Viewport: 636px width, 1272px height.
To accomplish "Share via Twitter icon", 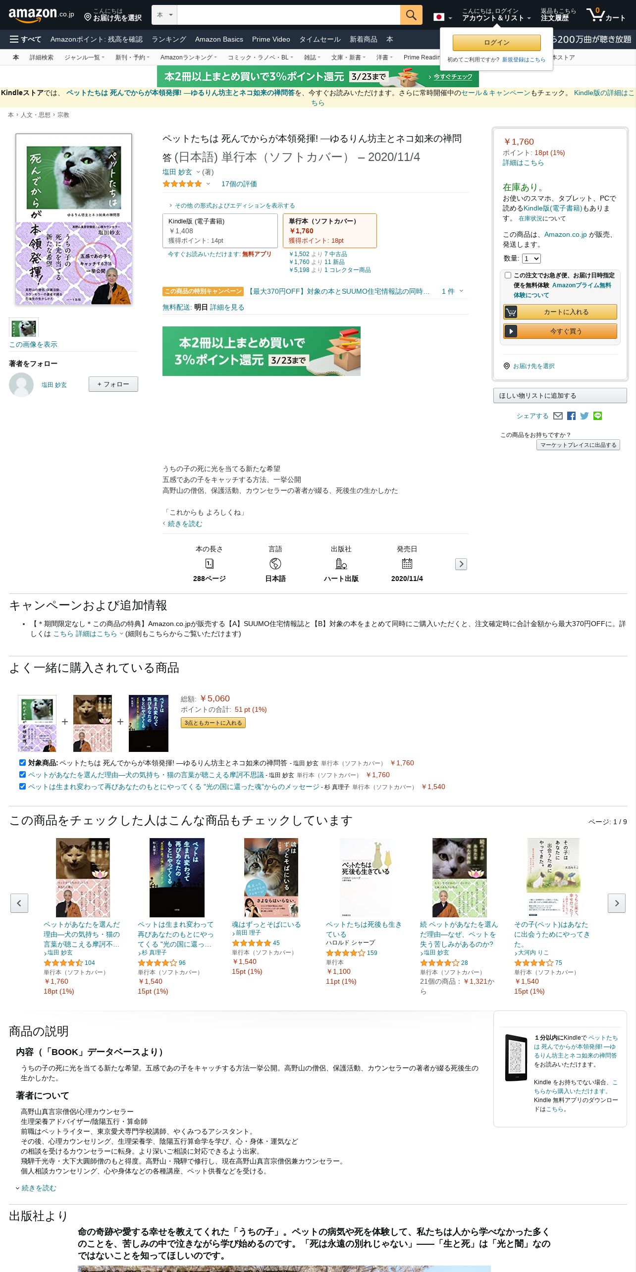I will [584, 416].
